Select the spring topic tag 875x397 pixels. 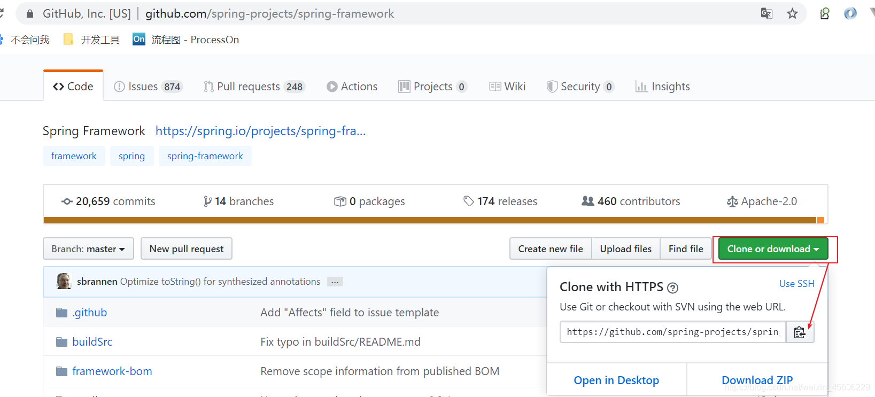[132, 156]
